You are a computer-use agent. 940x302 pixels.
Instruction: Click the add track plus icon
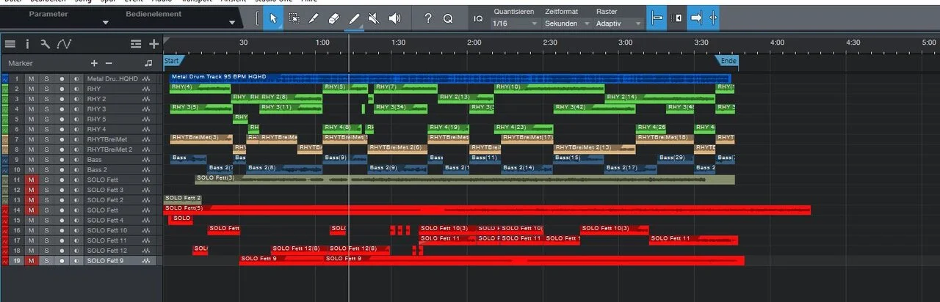tap(153, 44)
